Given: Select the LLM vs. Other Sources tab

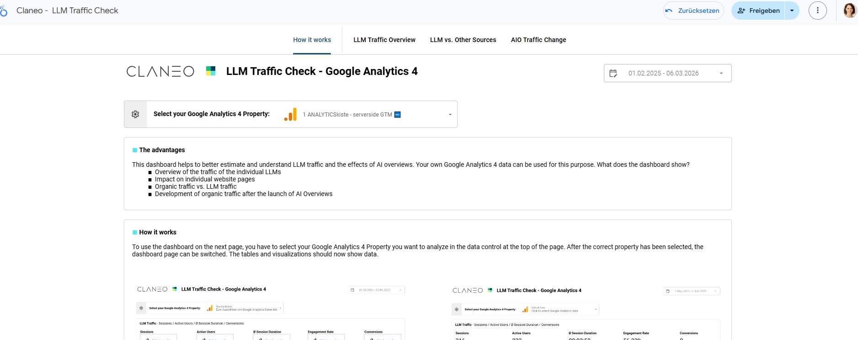Looking at the screenshot, I should pyautogui.click(x=463, y=40).
